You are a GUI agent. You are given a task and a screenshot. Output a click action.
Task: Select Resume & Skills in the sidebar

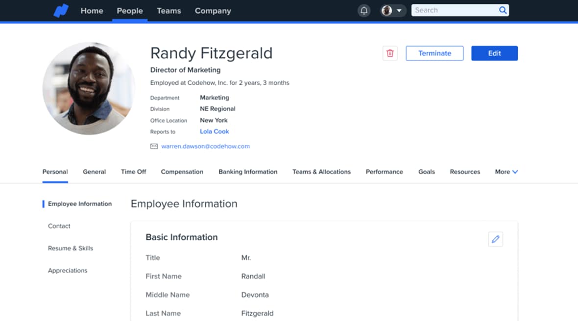pos(71,248)
